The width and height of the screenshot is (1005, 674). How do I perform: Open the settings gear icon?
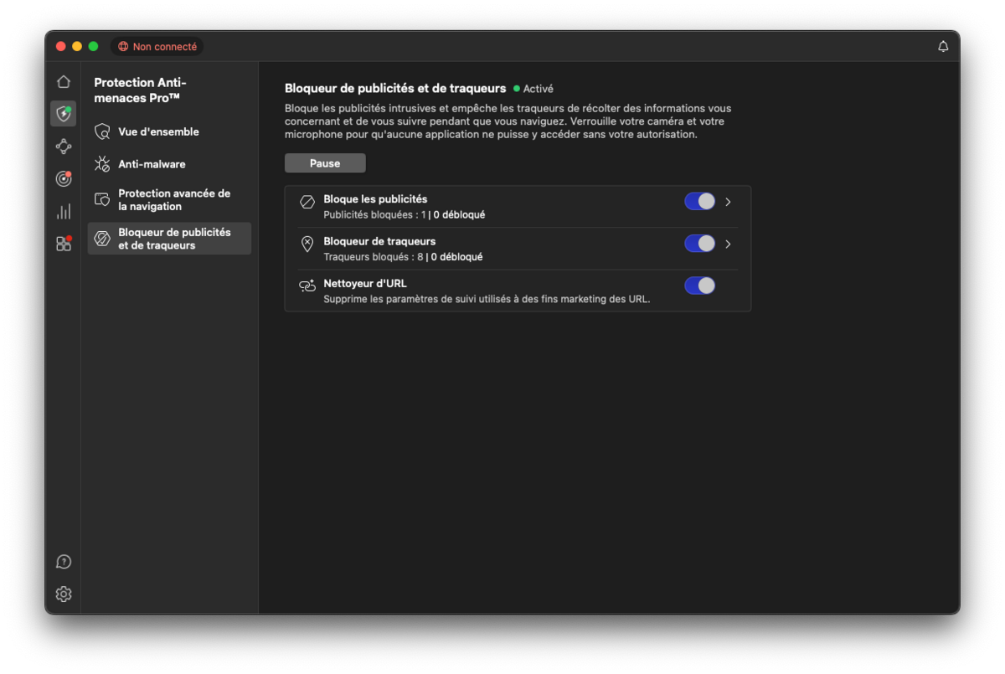64,594
